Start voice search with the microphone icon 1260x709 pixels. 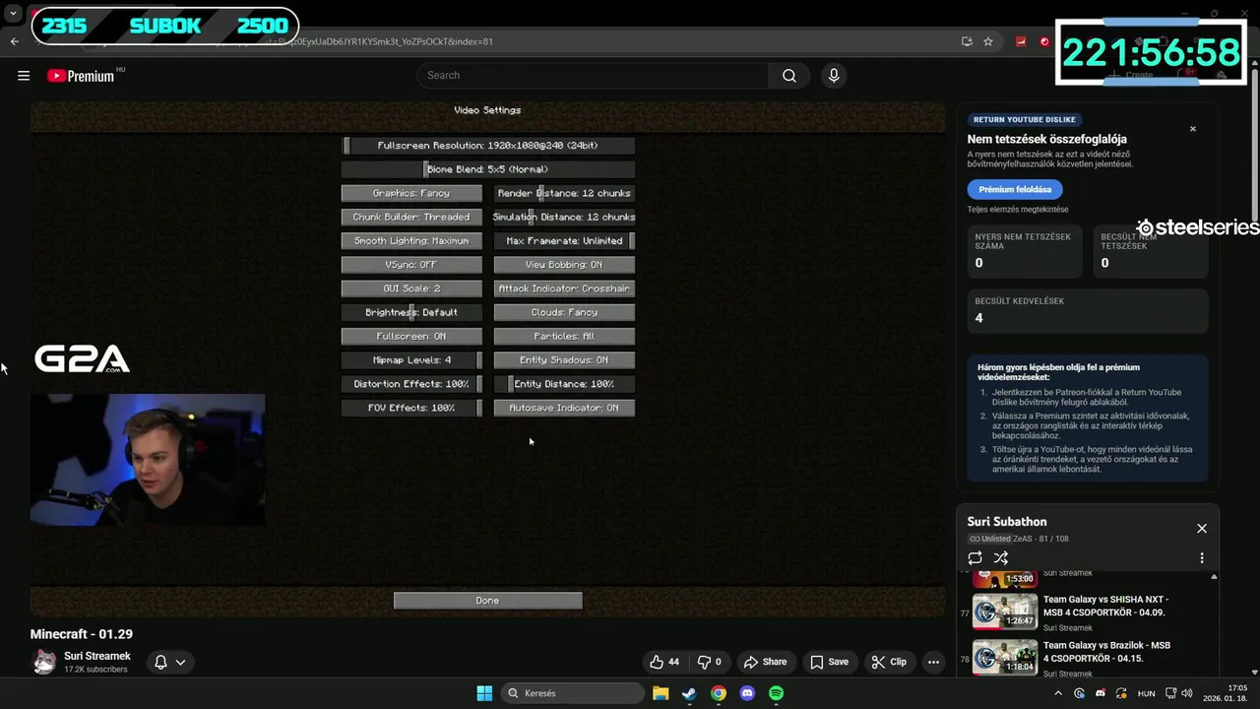pos(834,76)
